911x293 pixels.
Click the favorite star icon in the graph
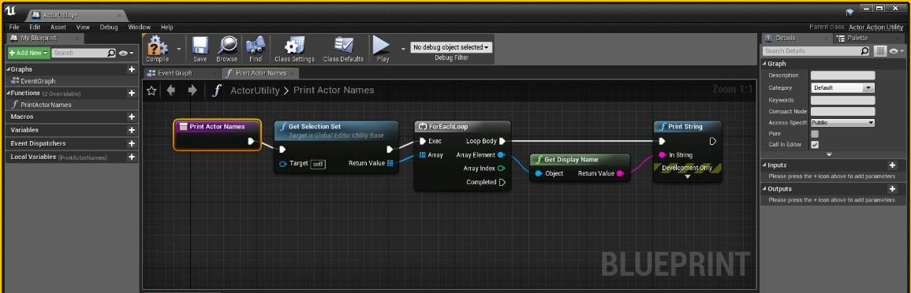pos(151,91)
